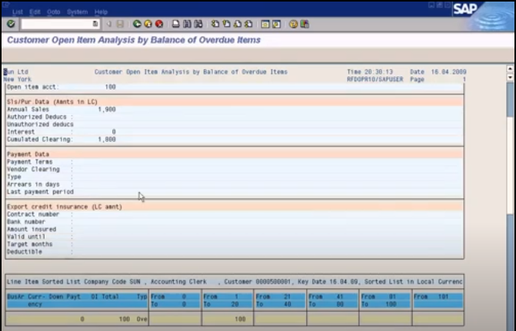The height and width of the screenshot is (331, 516).
Task: Click the Find Next binoculars icon
Action: pos(198,24)
